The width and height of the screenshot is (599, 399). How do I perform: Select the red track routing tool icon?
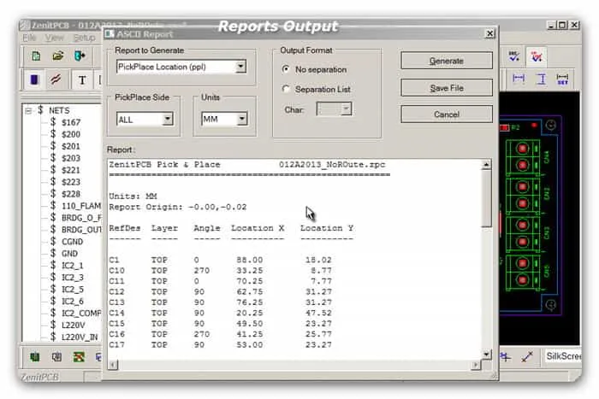[x=56, y=80]
